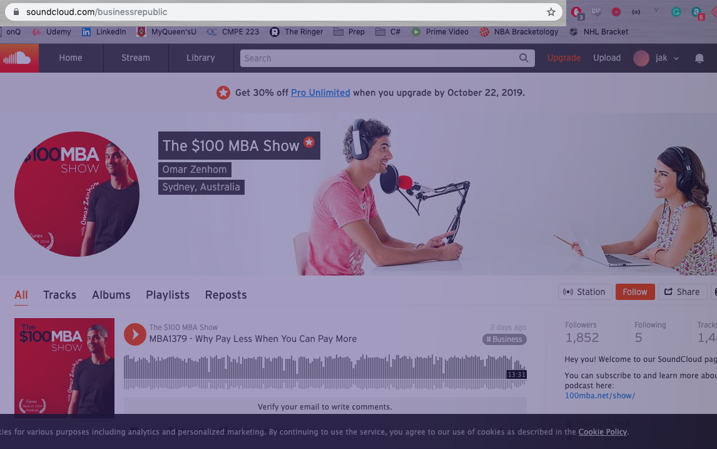Image resolution: width=717 pixels, height=449 pixels.
Task: Open the Udemy bookmark
Action: pyautogui.click(x=51, y=31)
